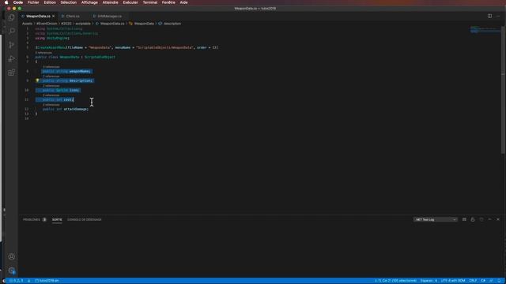Open the Exécuter menu
This screenshot has width=506, height=284.
pos(130,2)
